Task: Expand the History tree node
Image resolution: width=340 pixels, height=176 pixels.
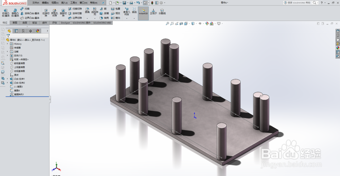Action: 7,44
